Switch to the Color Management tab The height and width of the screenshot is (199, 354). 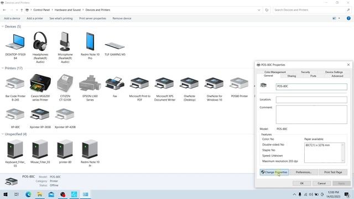pyautogui.click(x=275, y=72)
